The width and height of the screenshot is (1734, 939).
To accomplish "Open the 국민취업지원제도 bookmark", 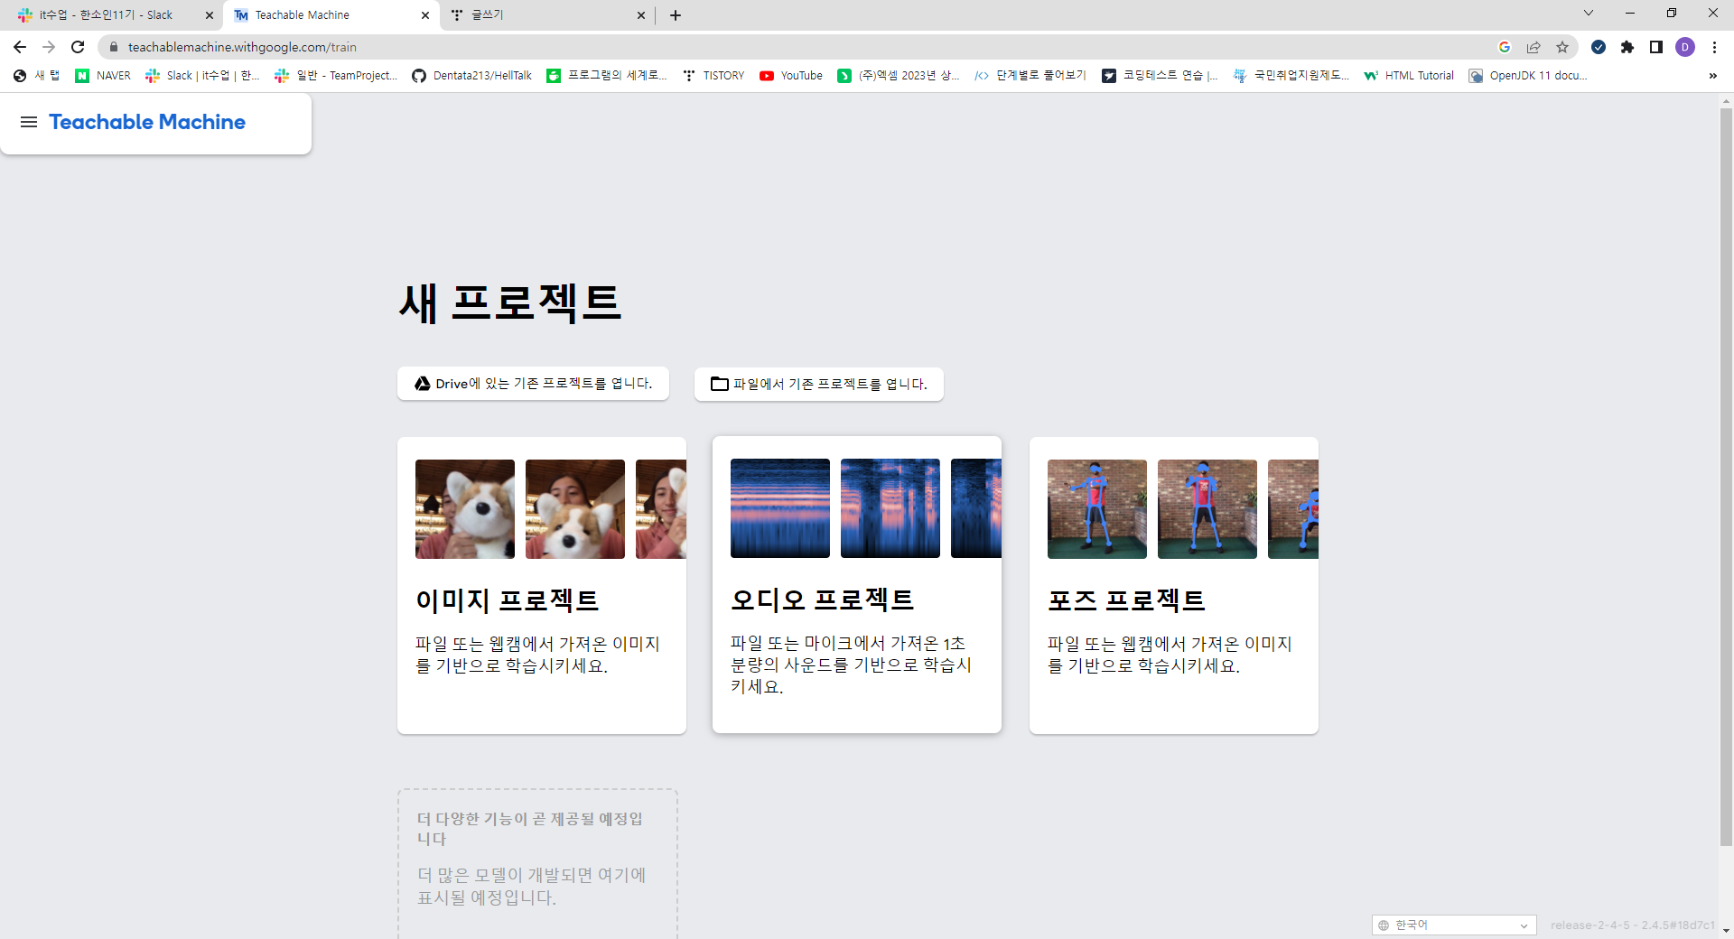I will (1291, 76).
